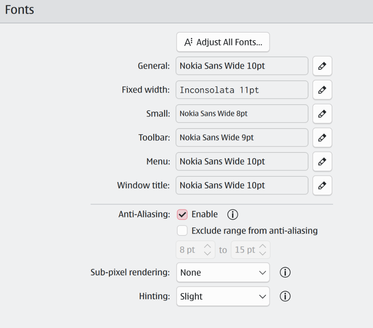Screen dimensions: 373x328
Task: Show the Anti-Aliasing info icon next to Enable
Action: point(232,214)
